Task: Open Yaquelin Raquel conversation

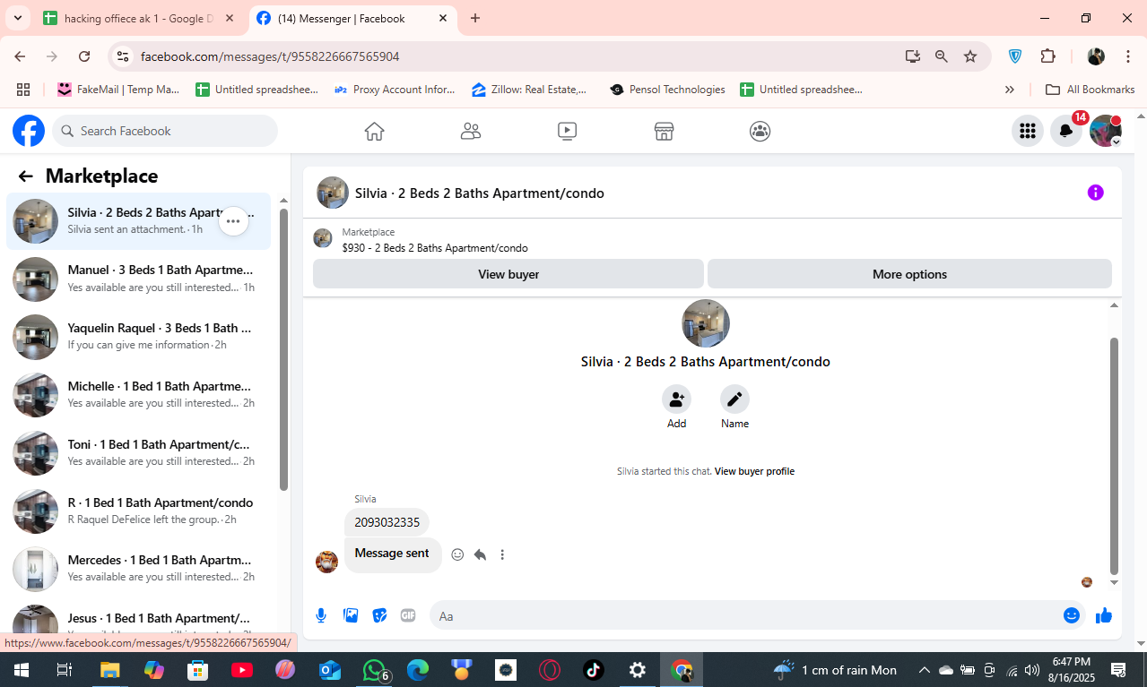Action: coord(139,337)
